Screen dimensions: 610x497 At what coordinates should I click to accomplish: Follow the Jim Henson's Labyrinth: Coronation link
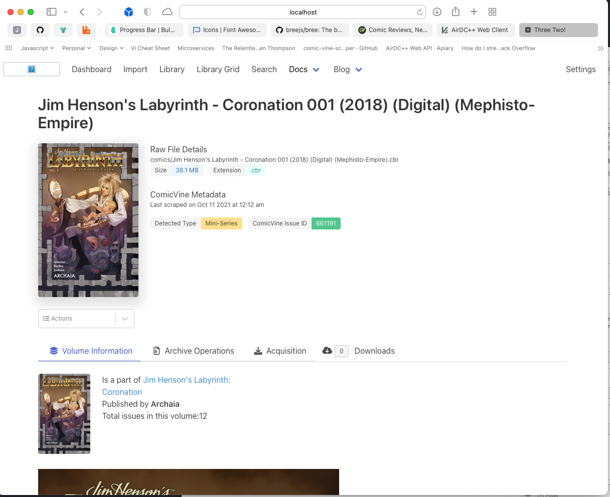tap(186, 380)
